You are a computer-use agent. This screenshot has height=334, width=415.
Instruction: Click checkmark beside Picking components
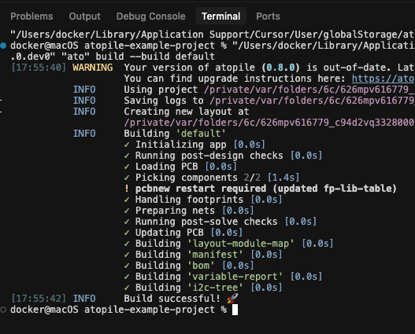pos(127,178)
